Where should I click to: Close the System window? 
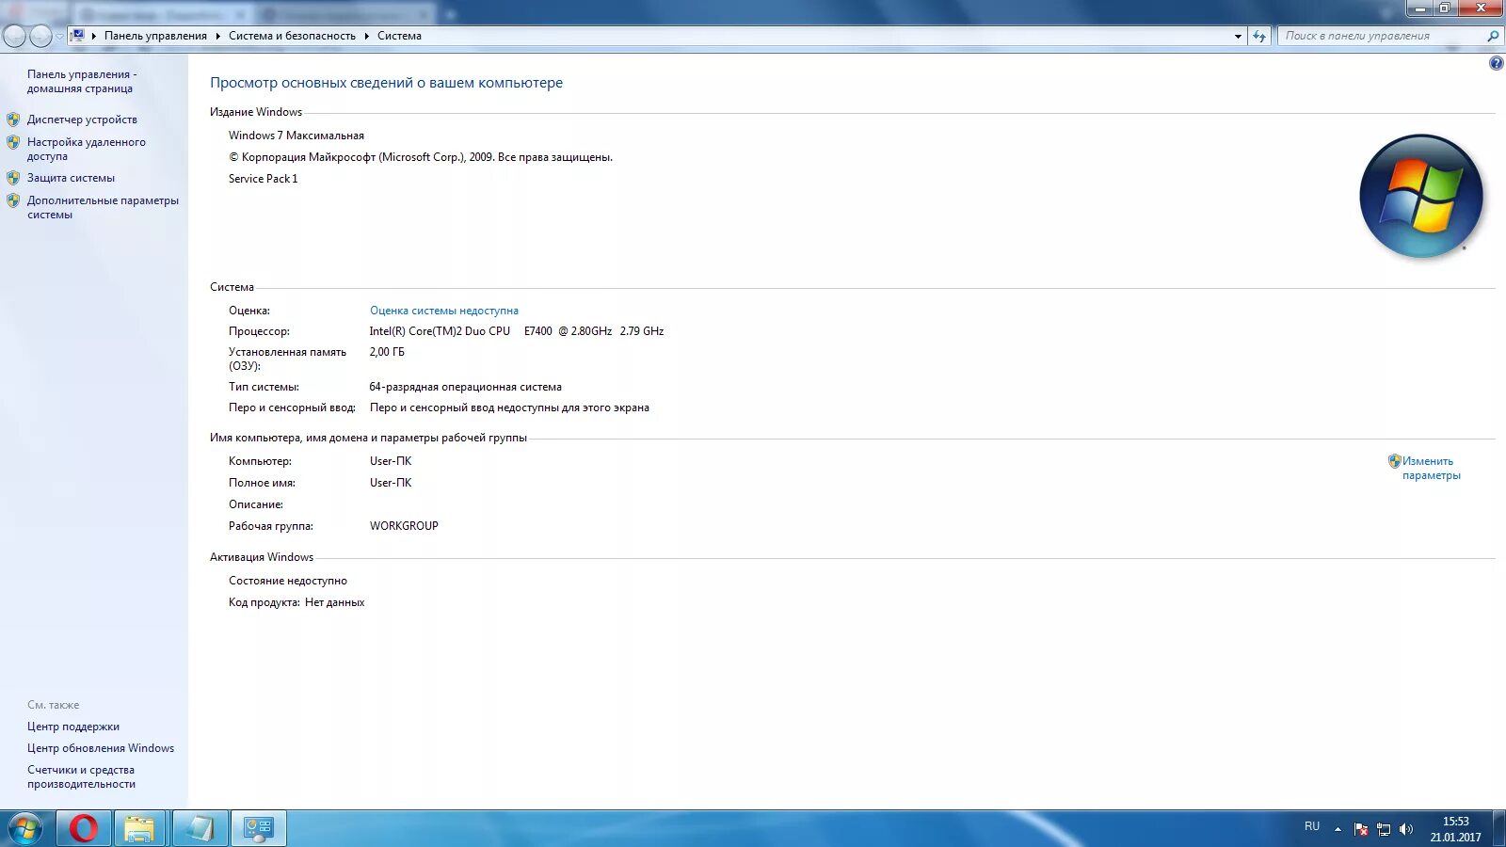1481,8
